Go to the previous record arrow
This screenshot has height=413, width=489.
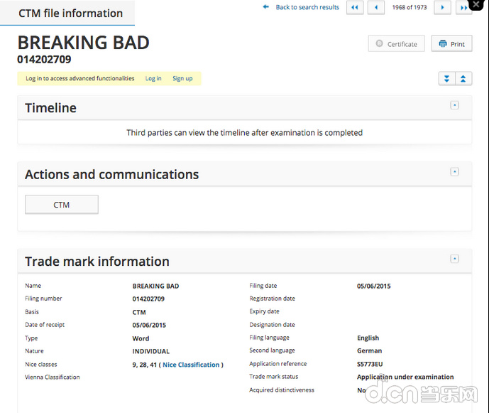(x=376, y=8)
